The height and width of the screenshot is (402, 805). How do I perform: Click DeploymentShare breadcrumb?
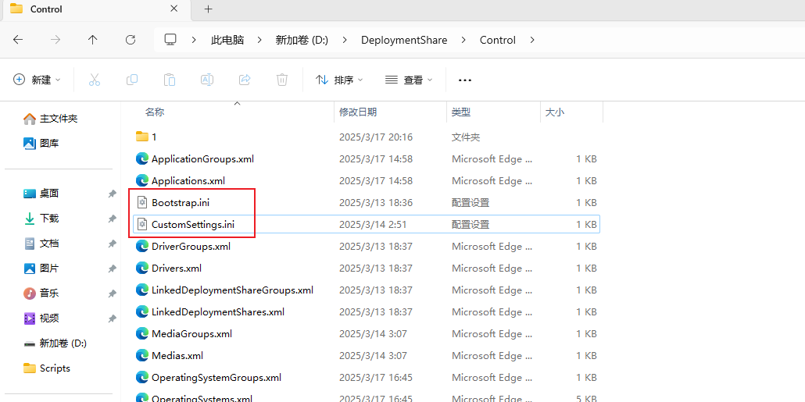tap(404, 40)
